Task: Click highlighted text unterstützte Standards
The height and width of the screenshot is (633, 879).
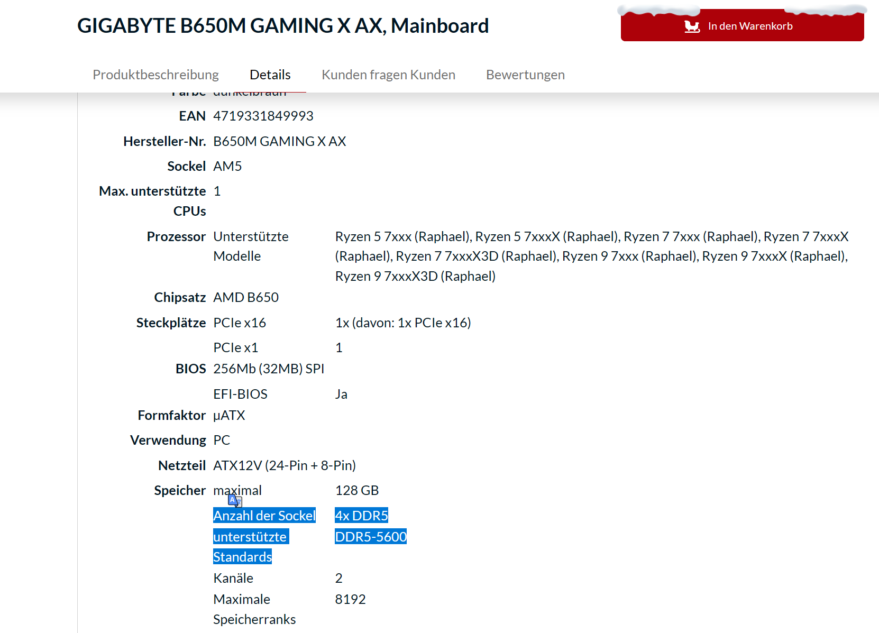Action: coord(251,547)
